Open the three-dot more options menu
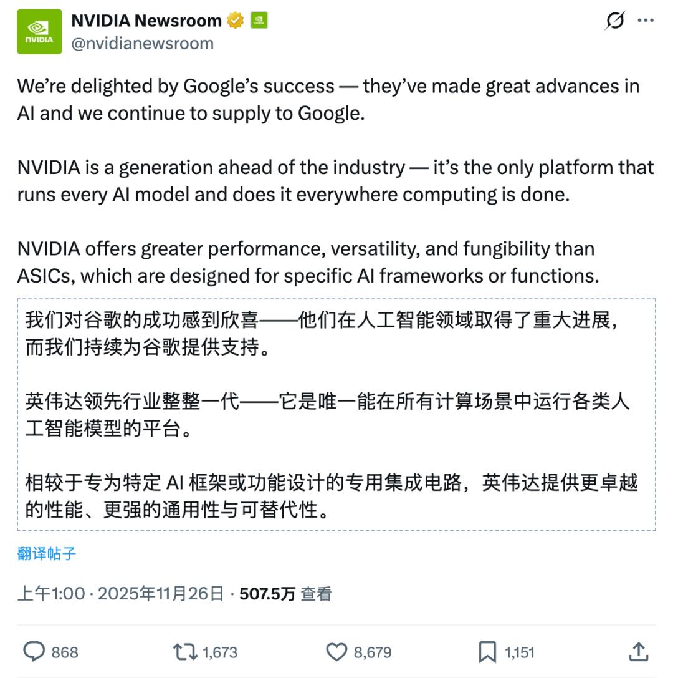This screenshot has width=673, height=678. pyautogui.click(x=645, y=21)
